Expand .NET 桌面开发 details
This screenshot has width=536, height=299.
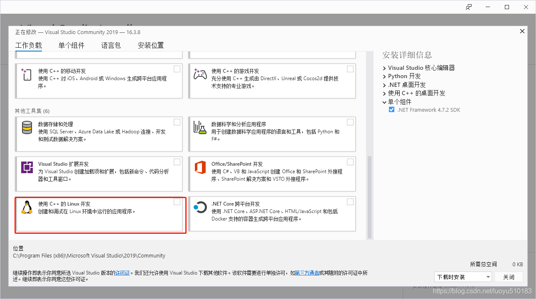pos(384,85)
